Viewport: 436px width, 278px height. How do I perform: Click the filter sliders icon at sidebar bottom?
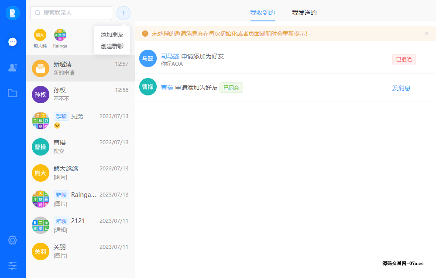coord(12,265)
